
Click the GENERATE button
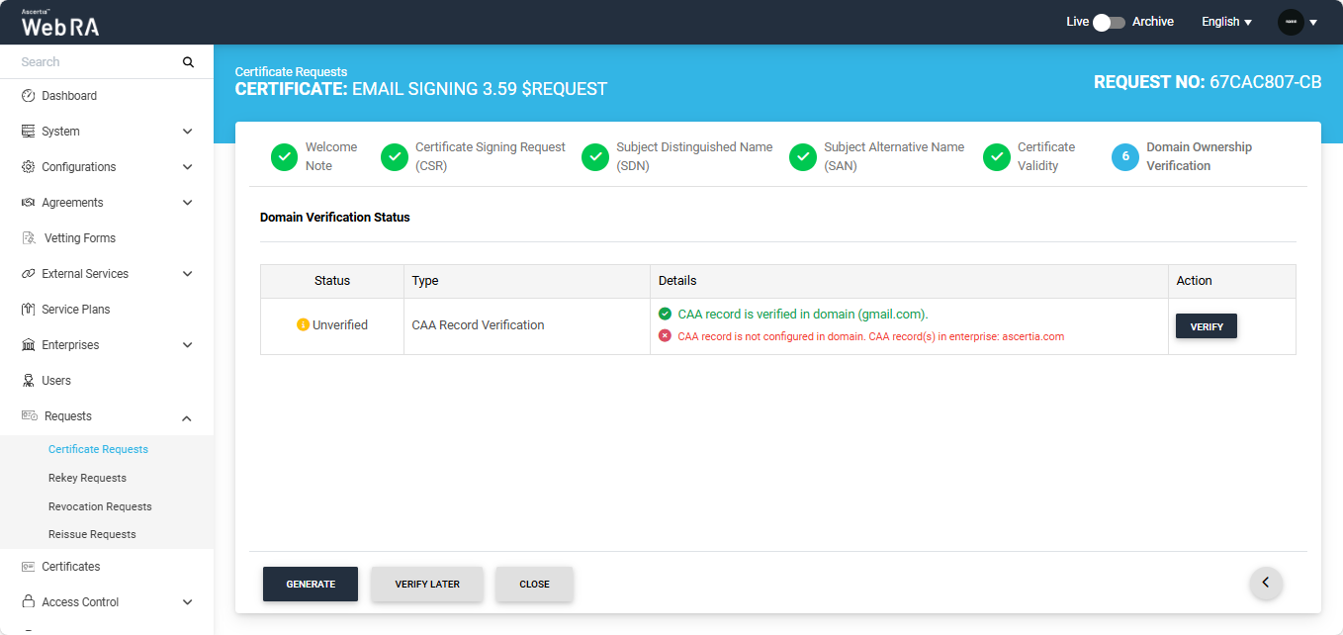(311, 585)
